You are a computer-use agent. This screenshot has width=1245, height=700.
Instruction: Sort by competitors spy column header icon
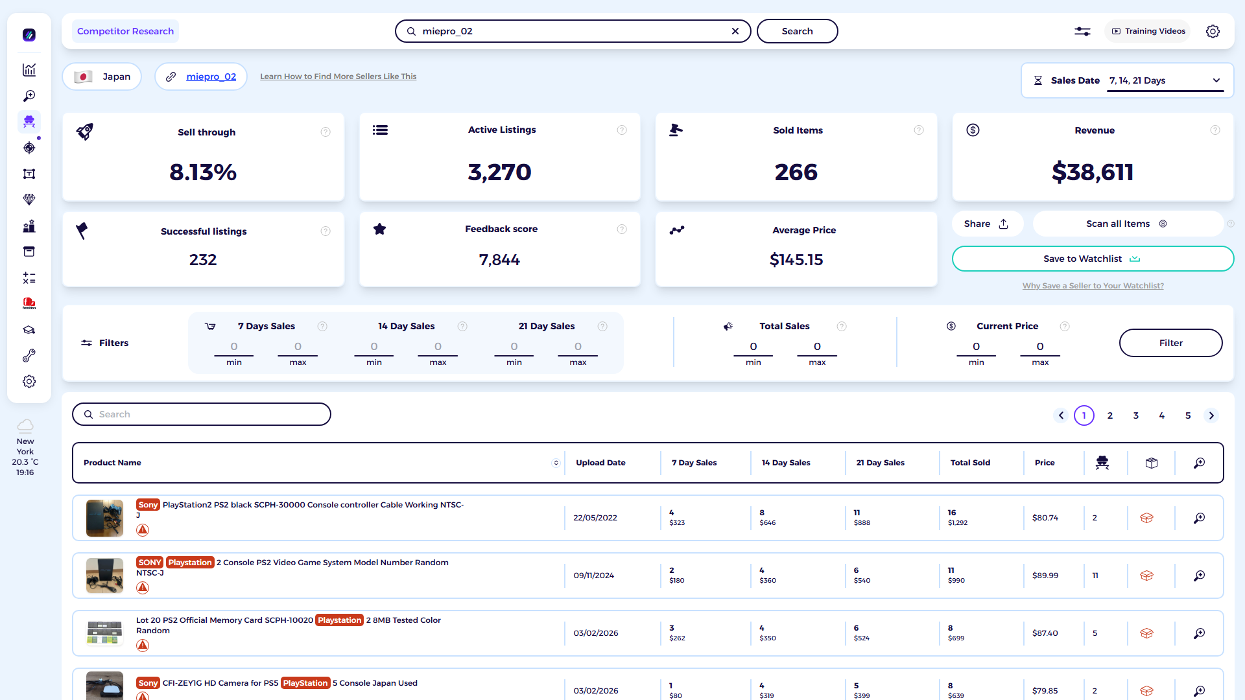[x=1102, y=463]
